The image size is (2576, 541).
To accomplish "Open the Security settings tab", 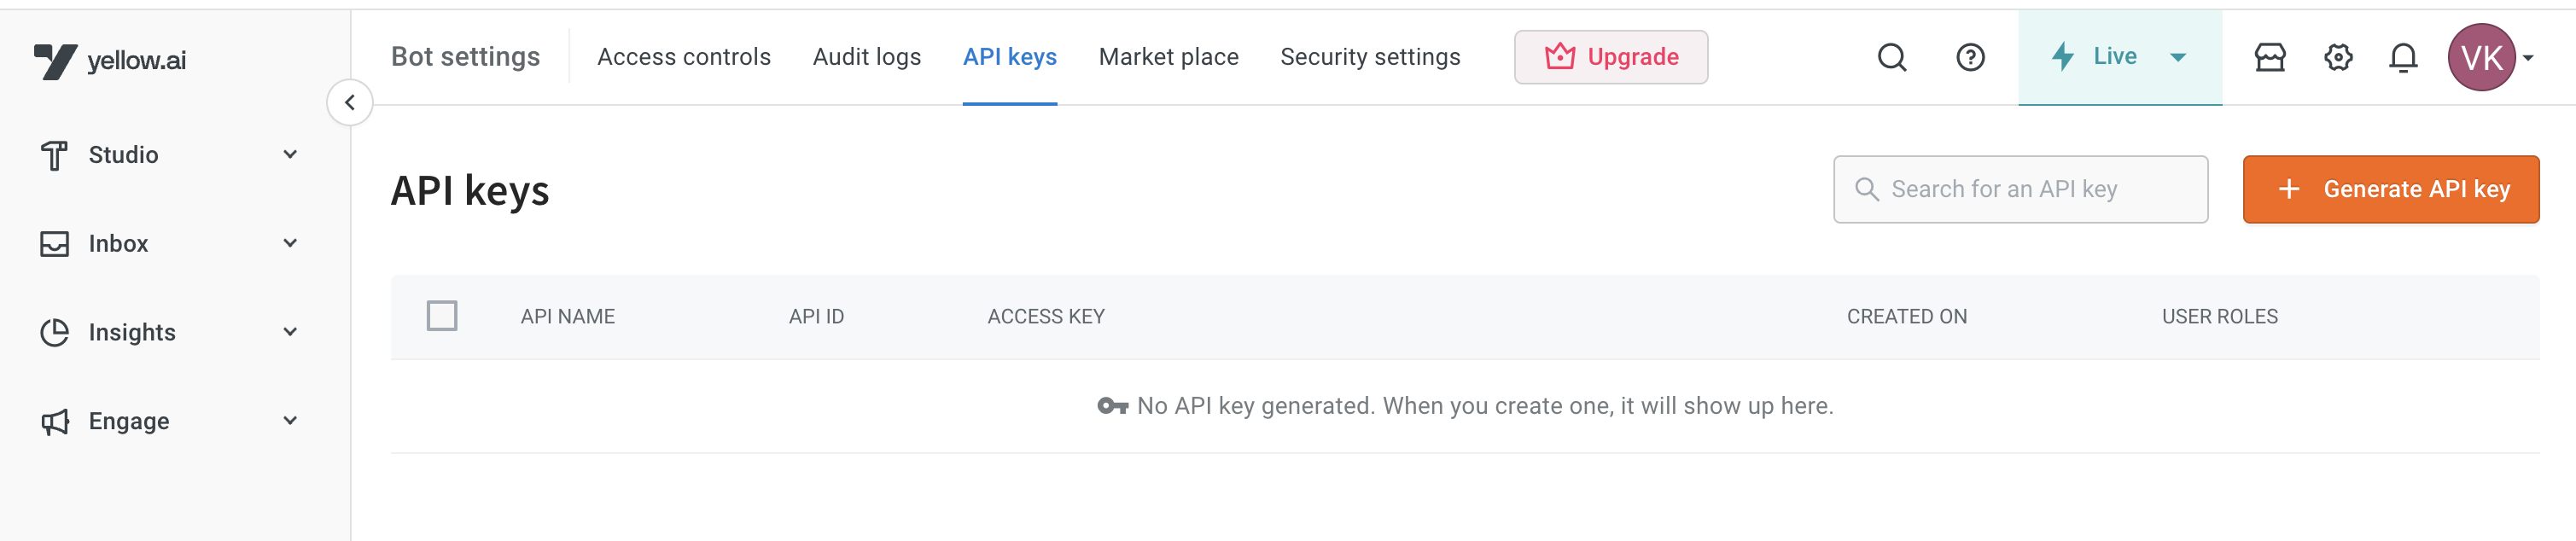I will click(1370, 57).
